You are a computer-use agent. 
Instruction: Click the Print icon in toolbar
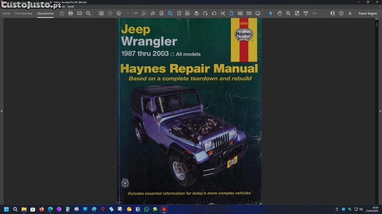[71, 13]
